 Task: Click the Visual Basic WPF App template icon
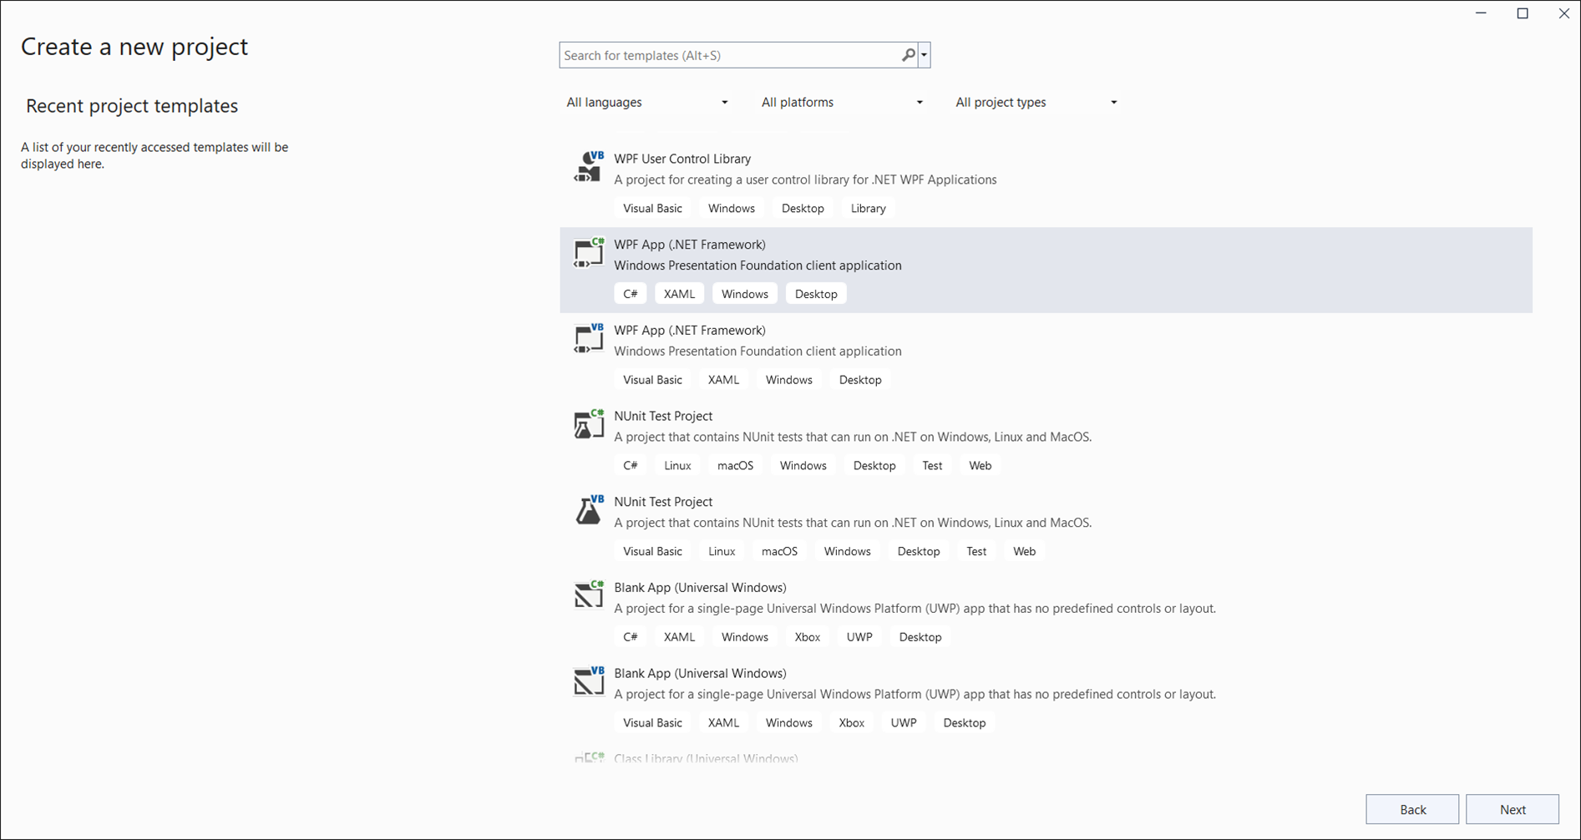pyautogui.click(x=589, y=338)
